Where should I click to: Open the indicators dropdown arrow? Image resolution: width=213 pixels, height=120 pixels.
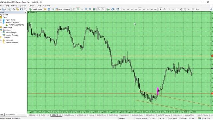point(109,9)
